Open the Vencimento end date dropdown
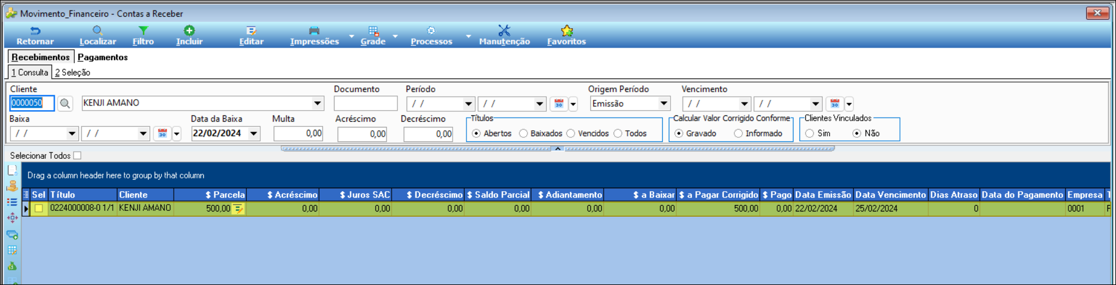1116x285 pixels. (x=816, y=104)
